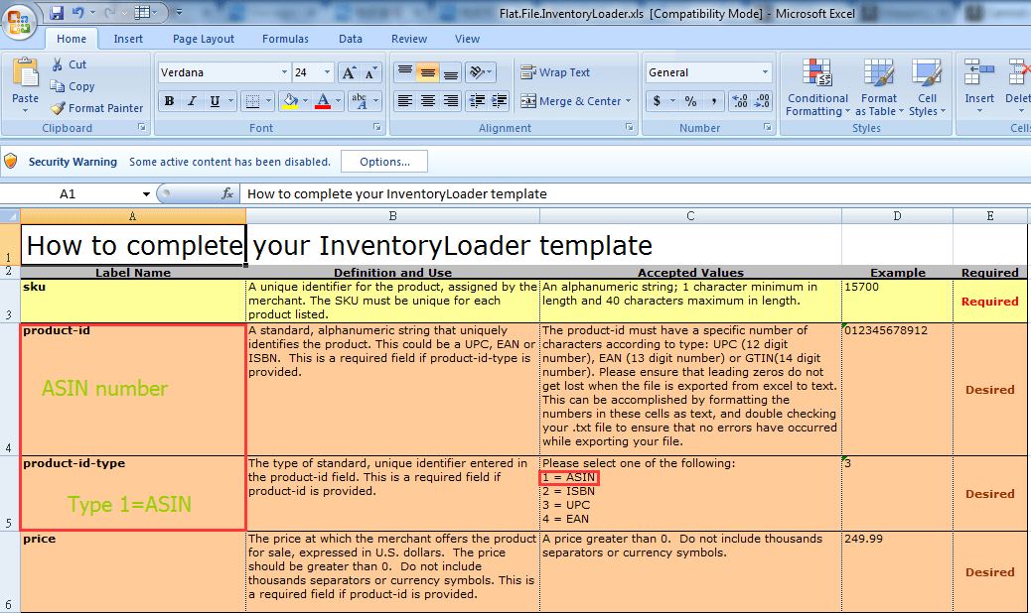This screenshot has width=1031, height=613.
Task: Select column B header
Action: tap(392, 216)
